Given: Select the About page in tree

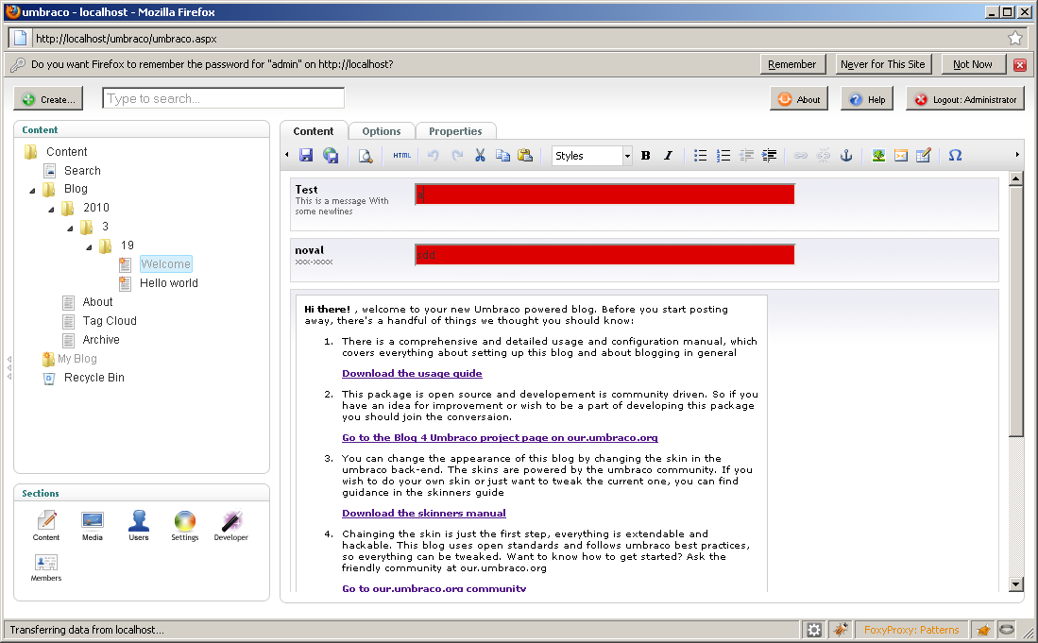Looking at the screenshot, I should coord(97,301).
